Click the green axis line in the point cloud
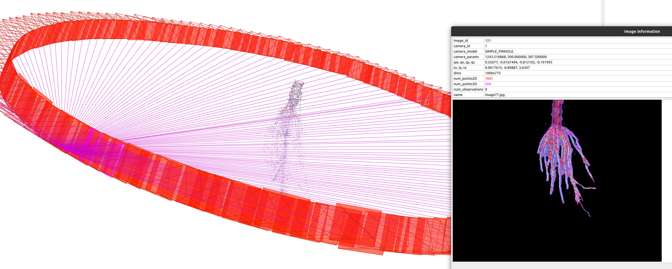Viewport: 672px width, 269px height. (300, 106)
